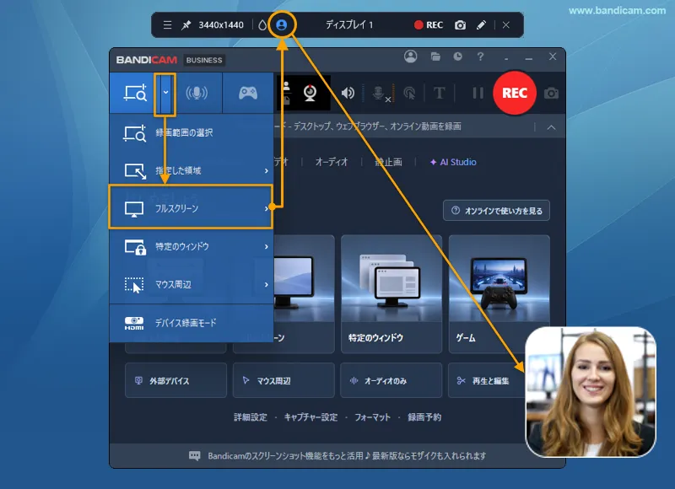Toggle the webcam overlay in the main toolbar

pos(310,93)
